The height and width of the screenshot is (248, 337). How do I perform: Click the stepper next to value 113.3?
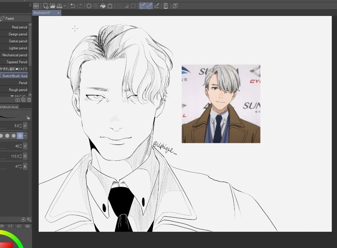coord(21,156)
